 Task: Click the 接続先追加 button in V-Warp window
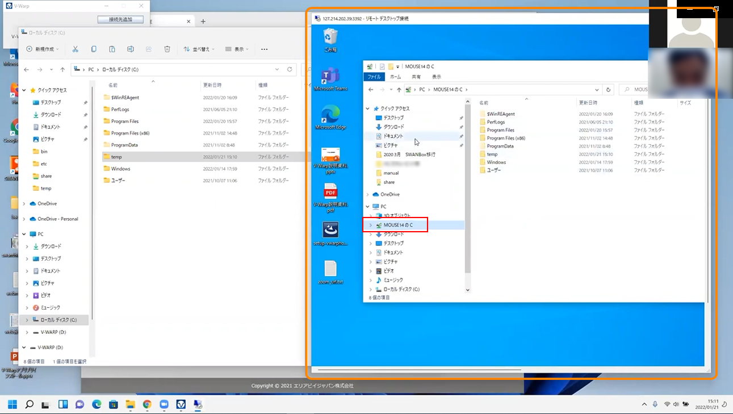[x=120, y=19]
